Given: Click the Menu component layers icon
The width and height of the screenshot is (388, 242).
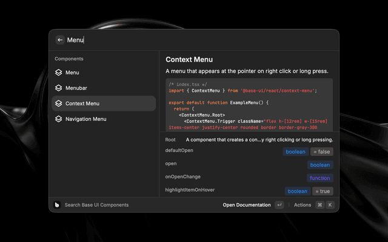Looking at the screenshot, I should pos(59,73).
